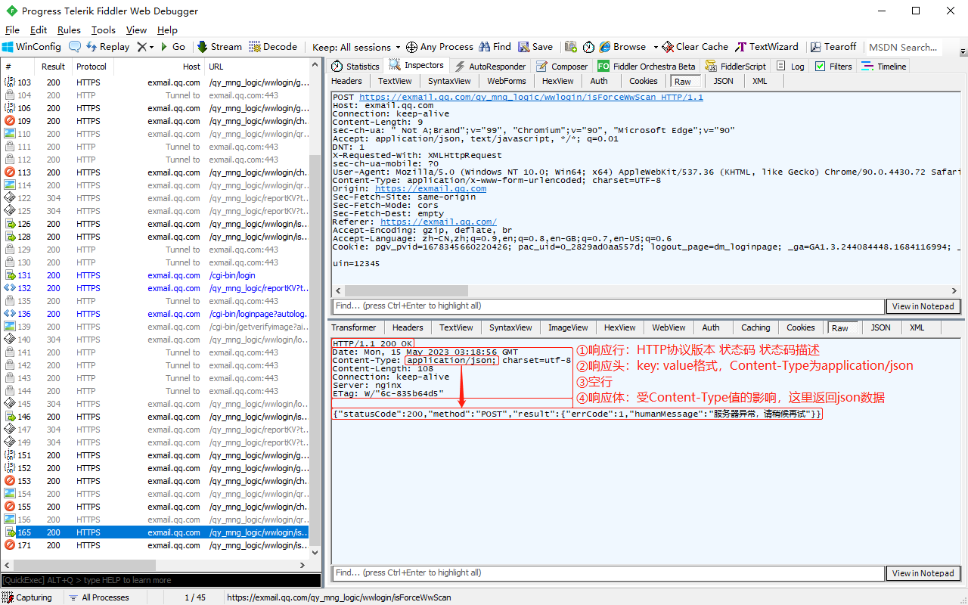Click the camera screenshot icon
The width and height of the screenshot is (968, 605).
(571, 47)
